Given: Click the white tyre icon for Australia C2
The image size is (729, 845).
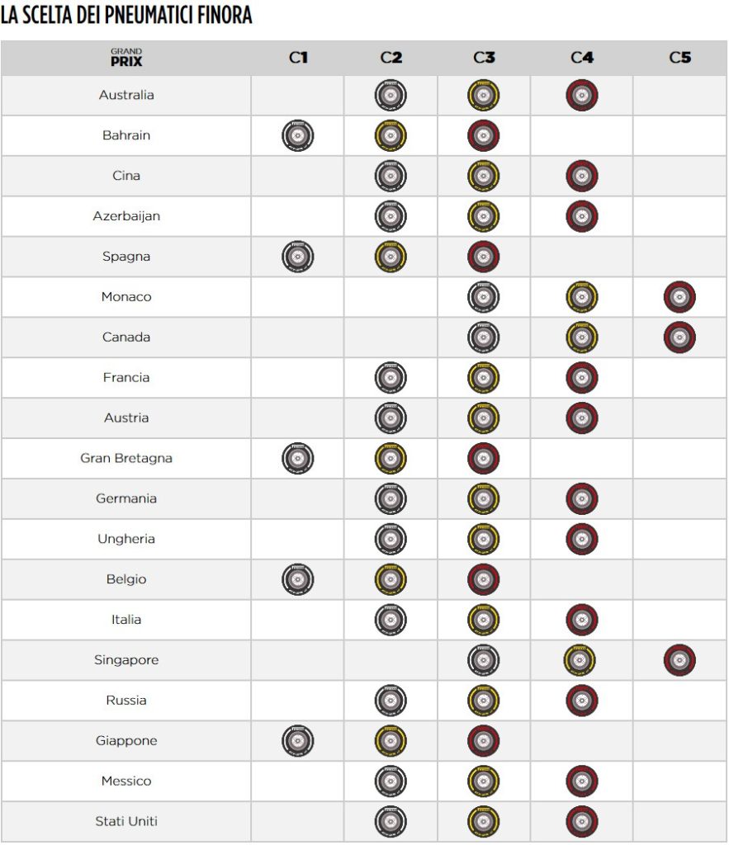Looking at the screenshot, I should click(x=391, y=96).
